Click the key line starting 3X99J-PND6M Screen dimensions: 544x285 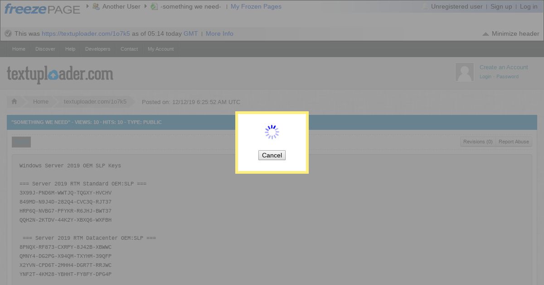click(x=65, y=193)
